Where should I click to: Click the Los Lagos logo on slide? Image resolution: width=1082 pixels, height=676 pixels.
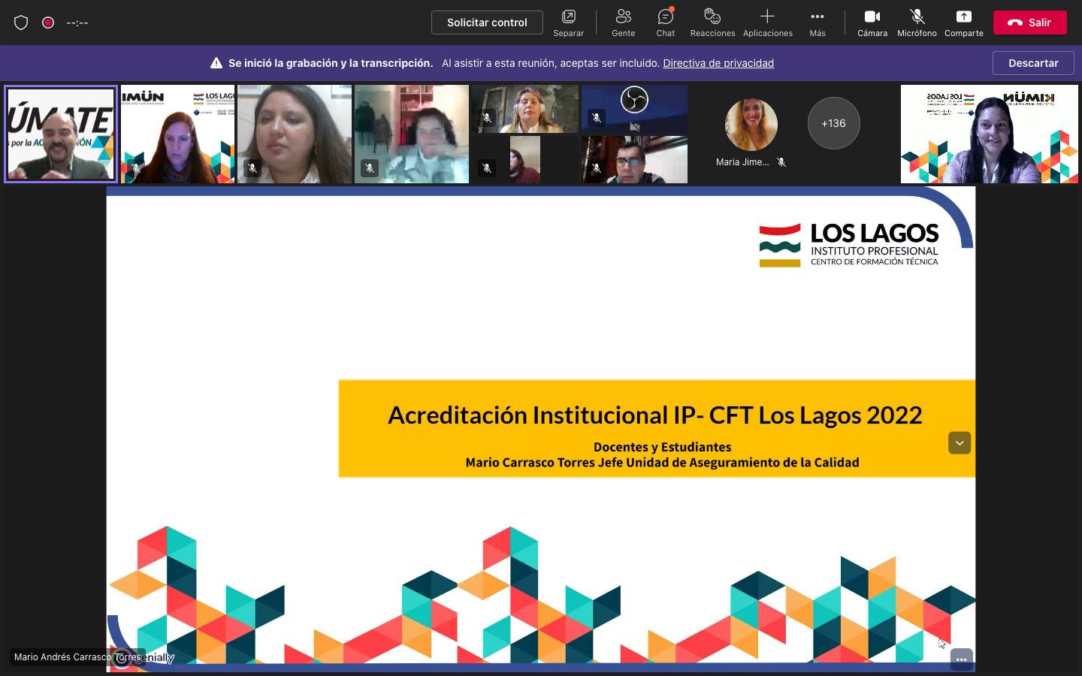[849, 245]
